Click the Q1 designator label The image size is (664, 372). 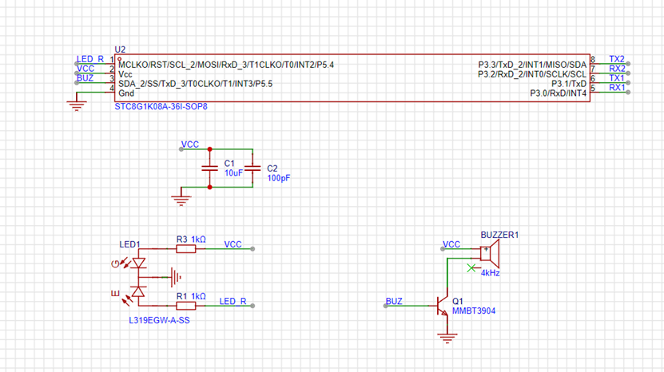[x=457, y=301]
